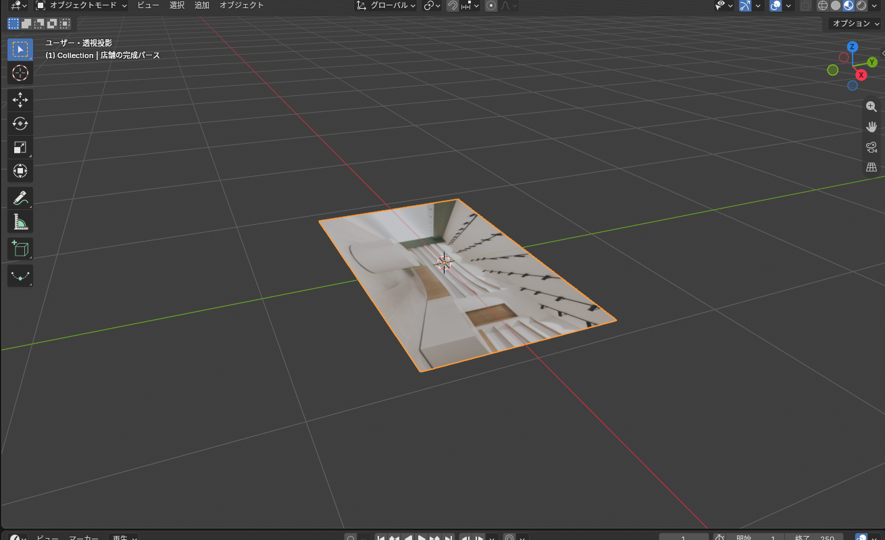Click the ユーザー・透視投影 view label
The width and height of the screenshot is (885, 540).
click(x=78, y=43)
